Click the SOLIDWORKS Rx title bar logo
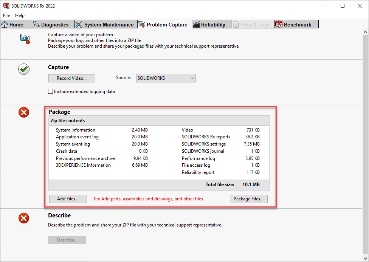Image resolution: width=369 pixels, height=262 pixels. tap(6, 6)
